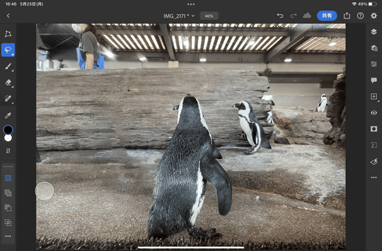Enable new selection mode

pos(8,178)
